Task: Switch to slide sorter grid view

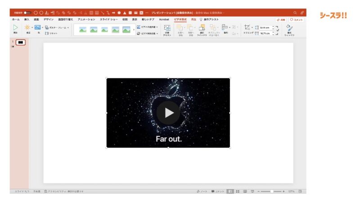Action: pos(238,191)
